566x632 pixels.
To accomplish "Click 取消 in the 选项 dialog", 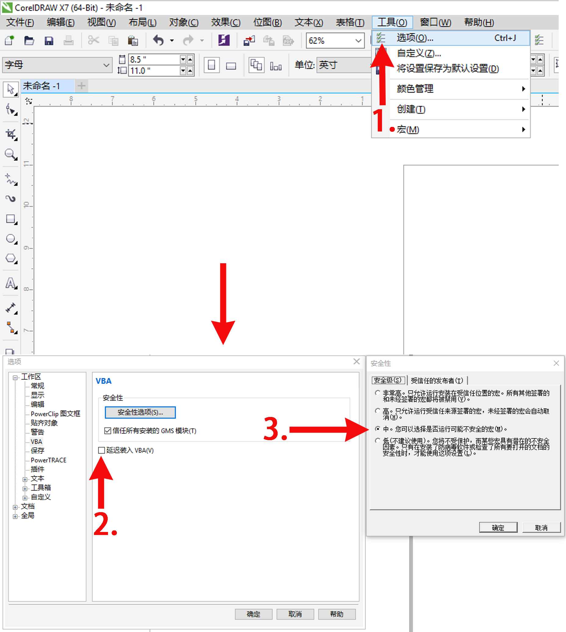I will pyautogui.click(x=295, y=614).
